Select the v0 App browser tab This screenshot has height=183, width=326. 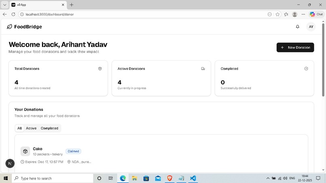(x=38, y=5)
